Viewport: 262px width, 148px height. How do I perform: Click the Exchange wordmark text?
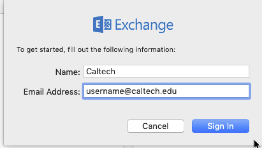coord(144,25)
